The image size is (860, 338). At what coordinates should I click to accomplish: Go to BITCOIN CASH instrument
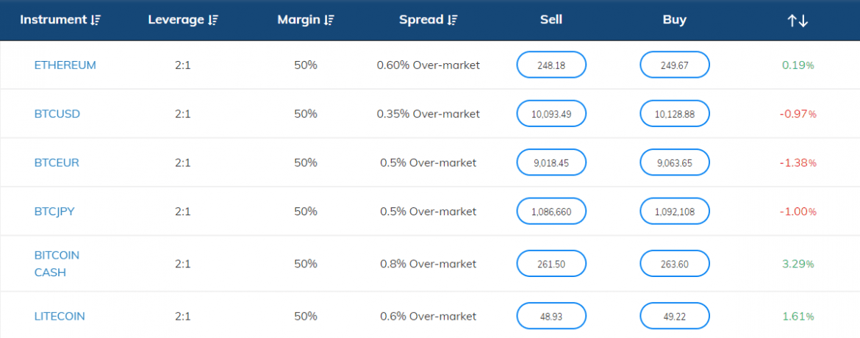(57, 263)
